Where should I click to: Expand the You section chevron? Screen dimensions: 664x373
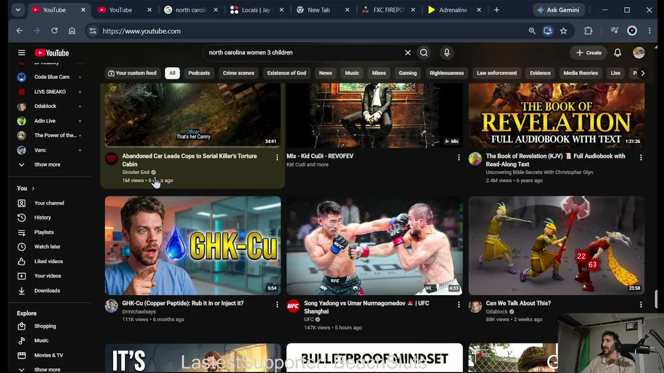[x=33, y=189]
